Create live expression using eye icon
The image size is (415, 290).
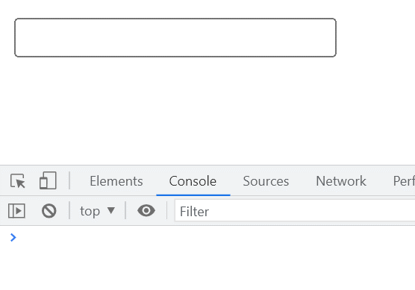tap(146, 211)
